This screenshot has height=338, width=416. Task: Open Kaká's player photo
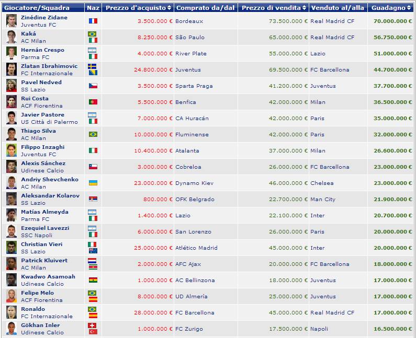pos(12,37)
